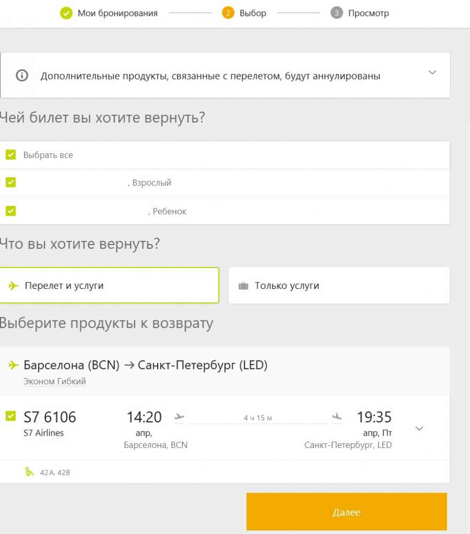Click the suitcase icon beside Только услуги

243,286
